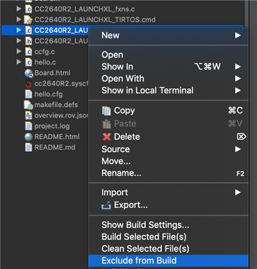
Task: Click the ccfg.c file icon
Action: pos(28,51)
